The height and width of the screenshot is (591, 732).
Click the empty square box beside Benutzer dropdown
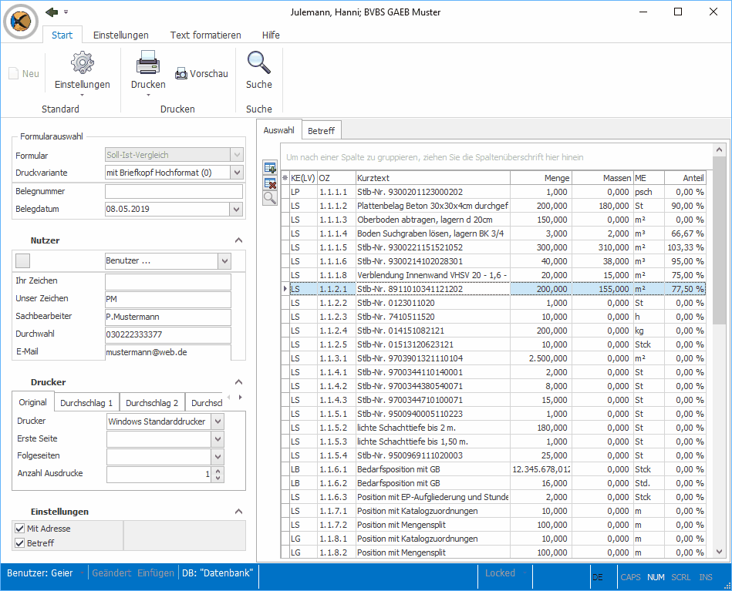click(x=22, y=260)
